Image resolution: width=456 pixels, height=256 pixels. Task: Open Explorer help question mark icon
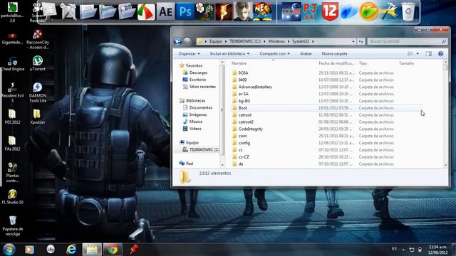[441, 54]
